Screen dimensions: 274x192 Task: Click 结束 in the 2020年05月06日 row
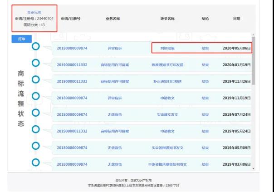(205, 48)
